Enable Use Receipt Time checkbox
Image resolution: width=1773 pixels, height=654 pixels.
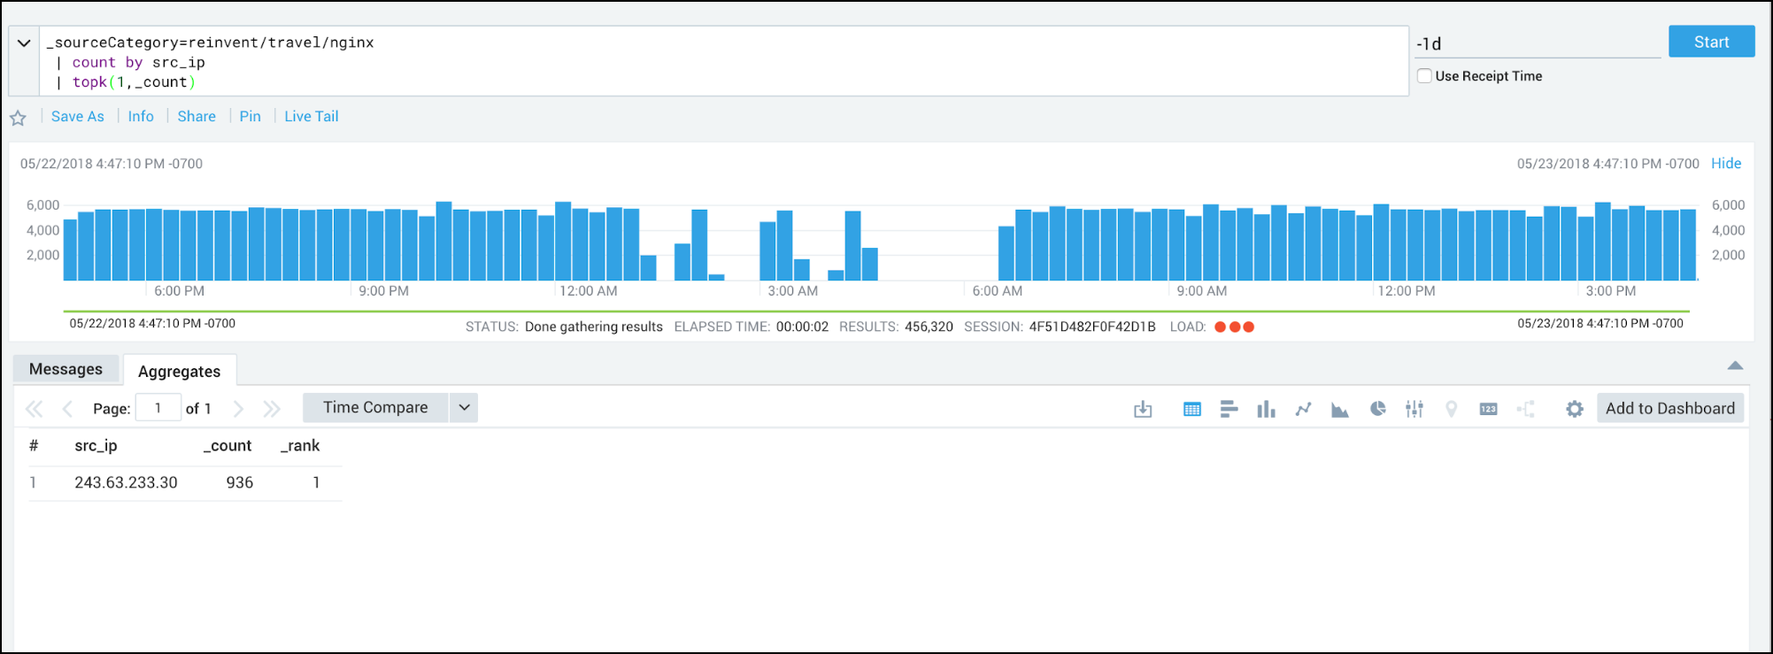1424,76
